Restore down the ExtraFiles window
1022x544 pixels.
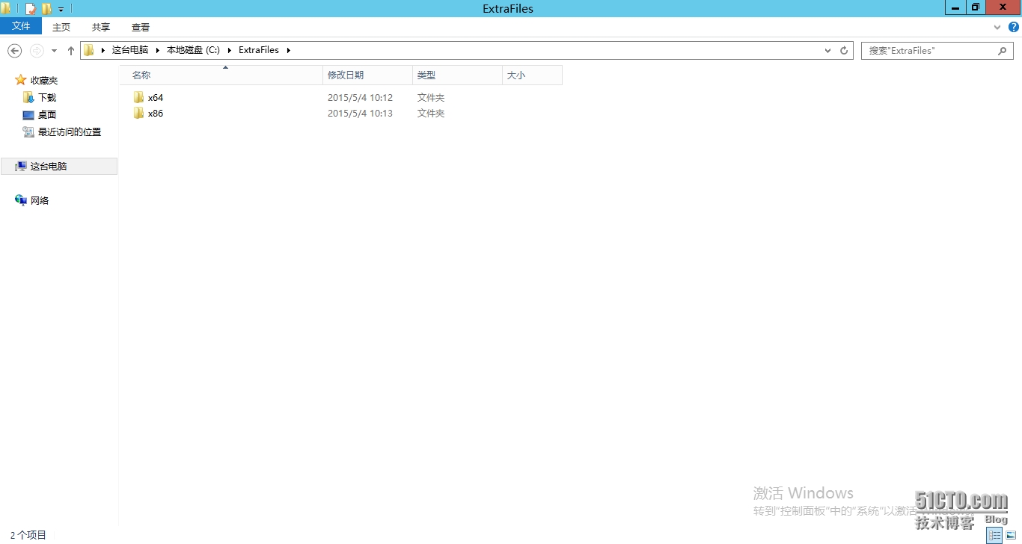(976, 7)
